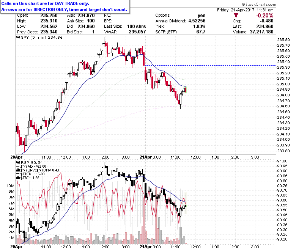This screenshot has height=250, width=296.
Task: Click the candlestick icon beside RSP label
Action: pyautogui.click(x=18, y=162)
